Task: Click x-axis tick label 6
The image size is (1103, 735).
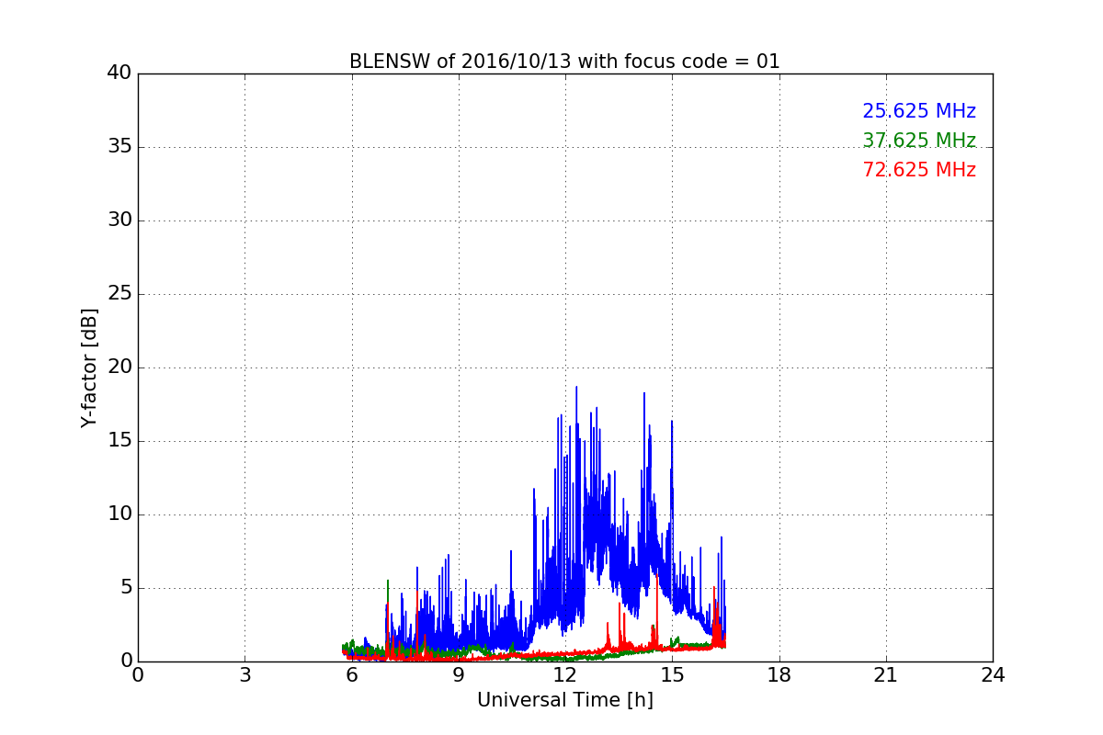Action: [351, 675]
